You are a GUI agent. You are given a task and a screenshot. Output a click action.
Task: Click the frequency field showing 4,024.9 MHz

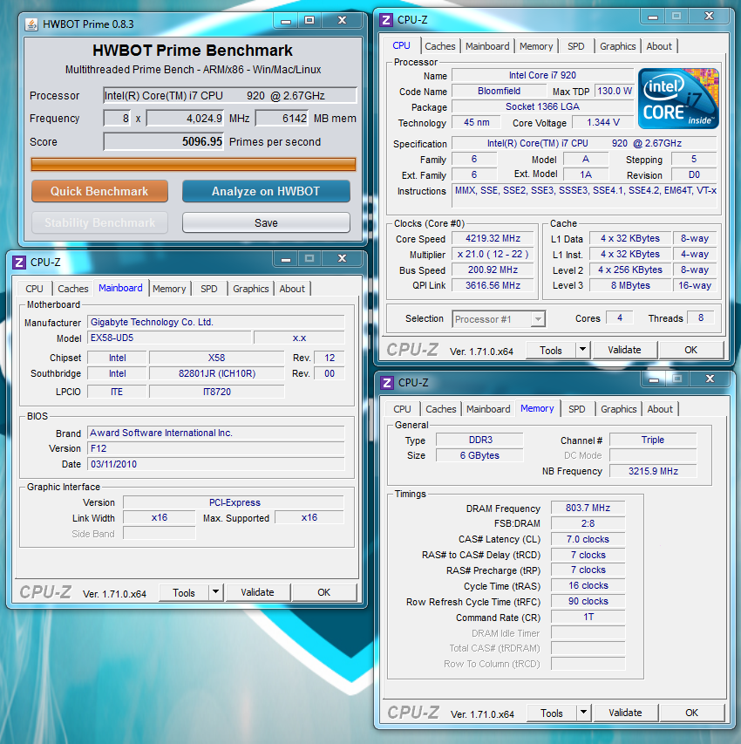pyautogui.click(x=185, y=118)
